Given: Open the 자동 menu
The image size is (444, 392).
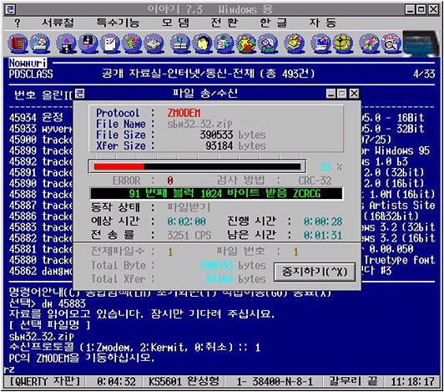Looking at the screenshot, I should click(322, 23).
